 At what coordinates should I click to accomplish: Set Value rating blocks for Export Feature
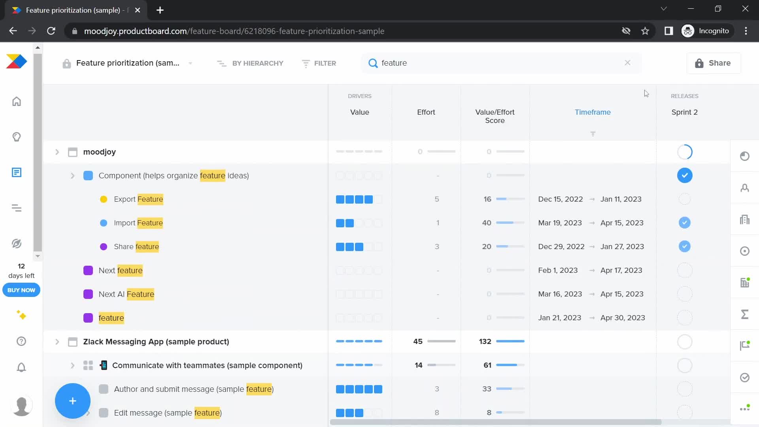[x=359, y=199]
